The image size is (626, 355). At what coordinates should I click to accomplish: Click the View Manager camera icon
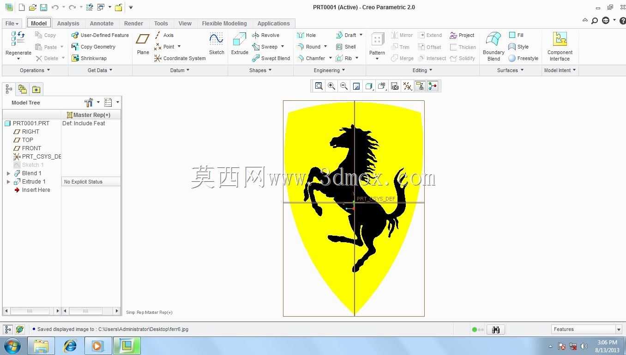point(394,86)
